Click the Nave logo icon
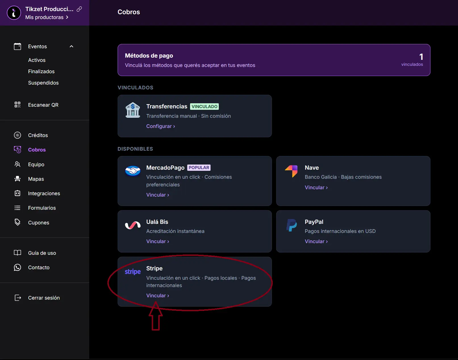 (291, 171)
